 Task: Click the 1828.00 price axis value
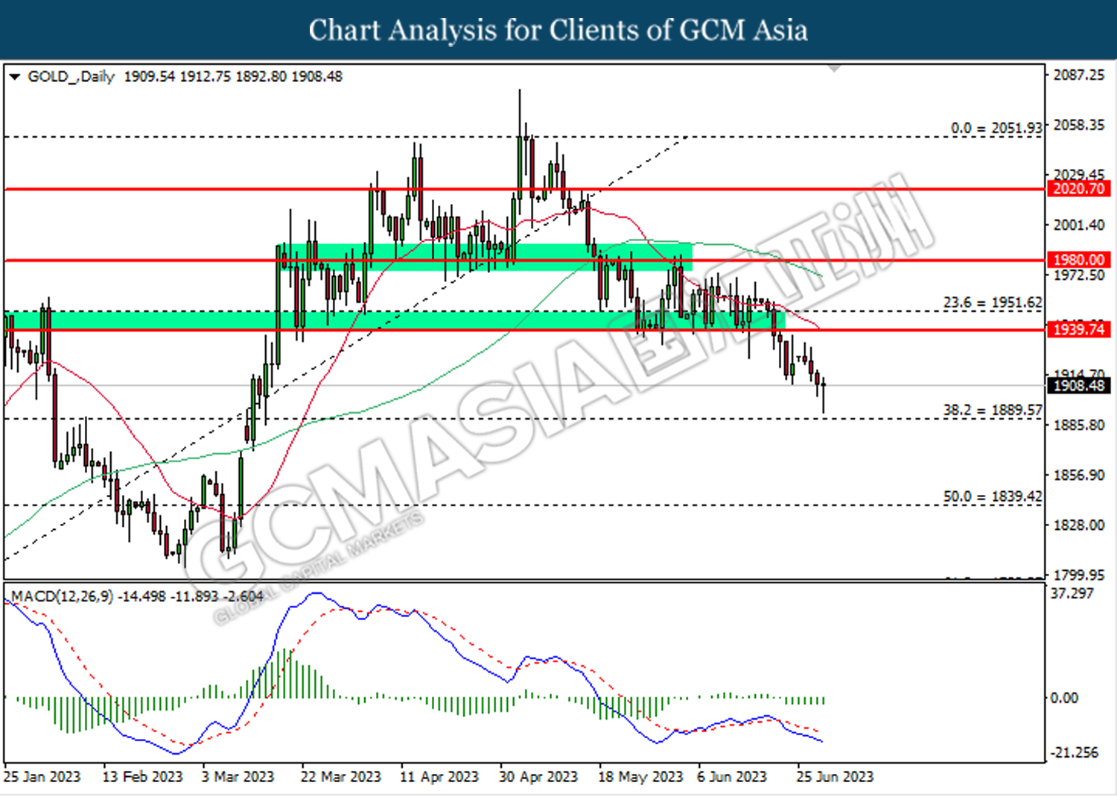click(1079, 525)
